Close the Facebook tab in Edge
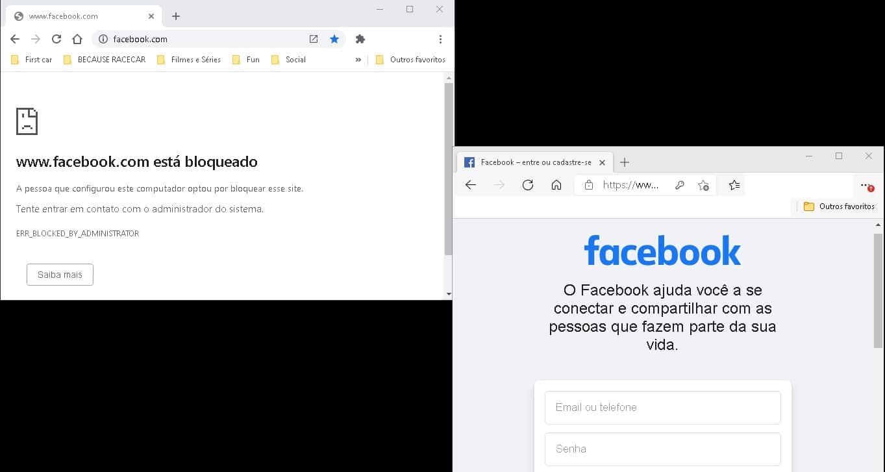The height and width of the screenshot is (472, 885). tap(602, 162)
